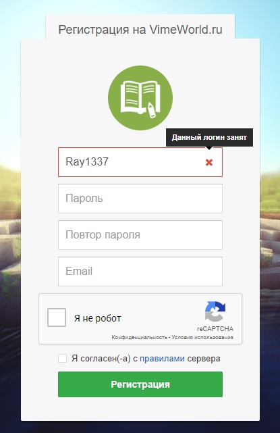
Task: Click the reCAPTCHA text under the logo
Action: coord(215,328)
